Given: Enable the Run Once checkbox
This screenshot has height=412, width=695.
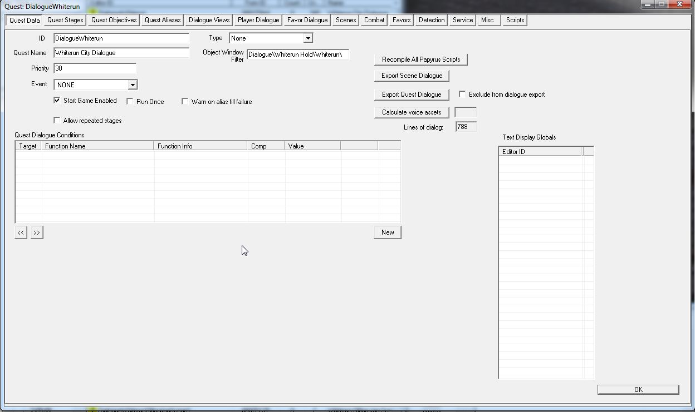Looking at the screenshot, I should (x=130, y=102).
